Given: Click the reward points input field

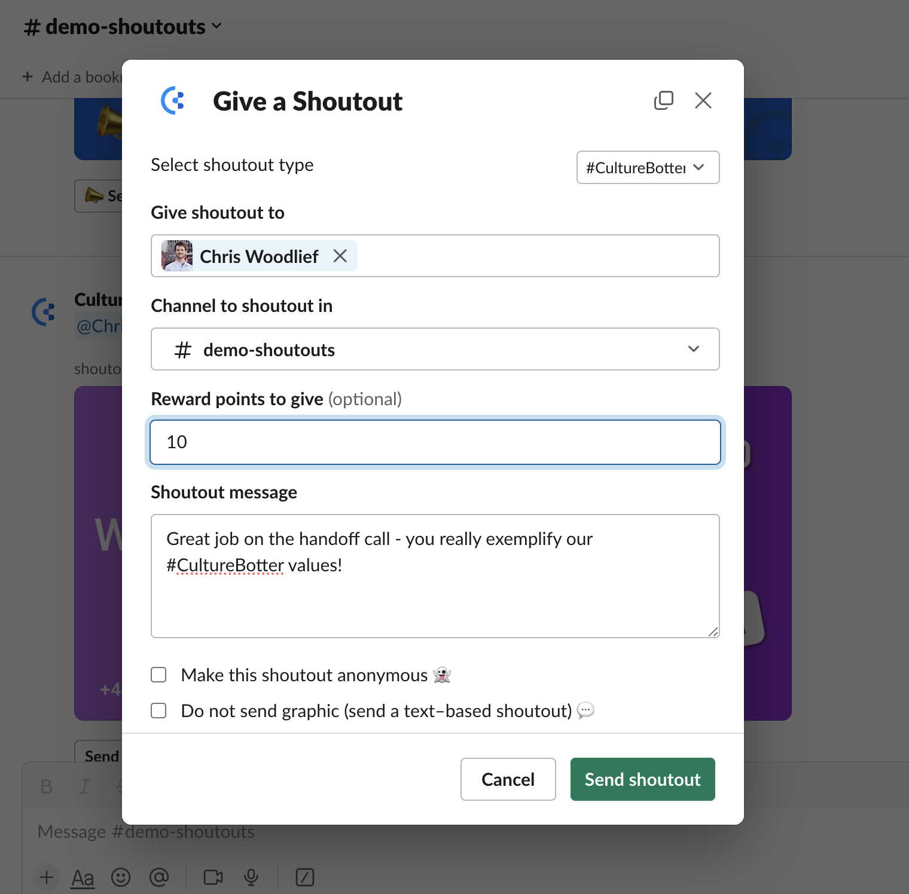Looking at the screenshot, I should pos(435,442).
